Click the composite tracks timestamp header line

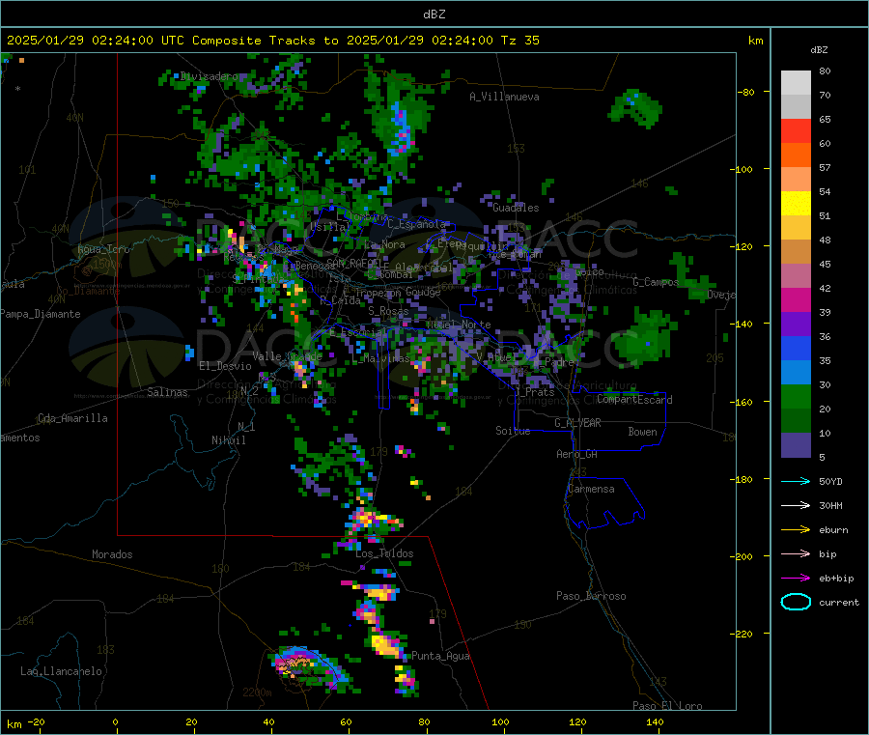coord(273,41)
